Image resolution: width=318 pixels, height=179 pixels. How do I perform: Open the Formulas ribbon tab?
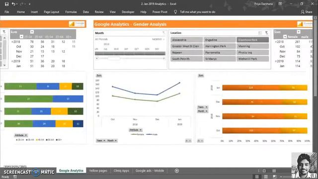[x=71, y=12]
